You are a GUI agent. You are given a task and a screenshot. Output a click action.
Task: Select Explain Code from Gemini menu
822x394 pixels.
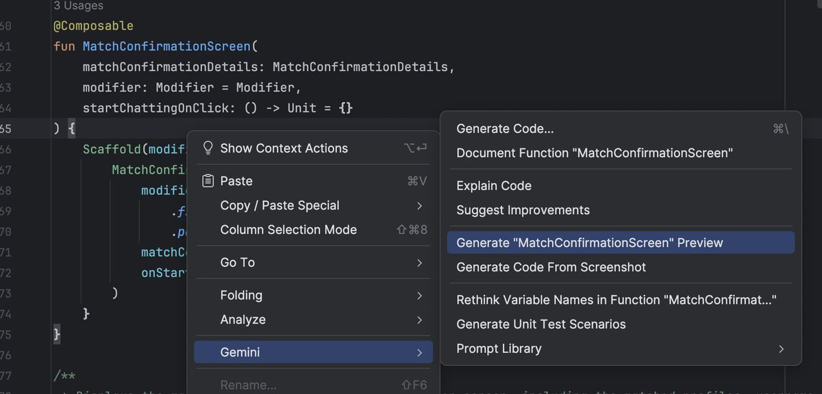(x=494, y=185)
